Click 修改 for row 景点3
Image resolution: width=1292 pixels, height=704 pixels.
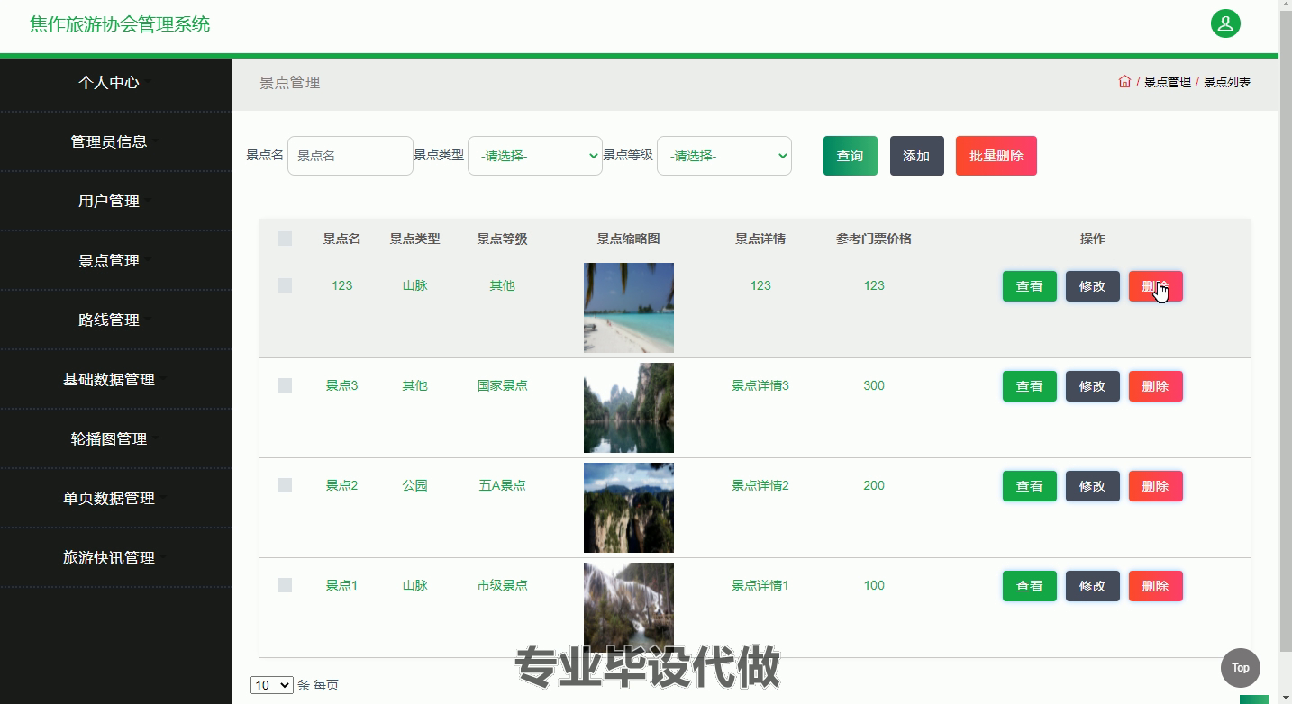pos(1093,386)
